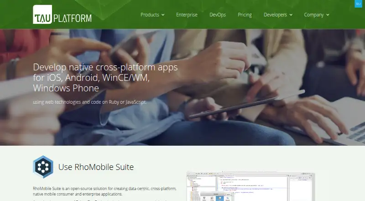Open the Products menu
The height and width of the screenshot is (201, 365).
pos(150,15)
